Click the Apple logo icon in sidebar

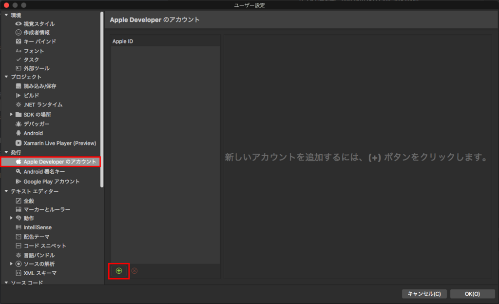[x=19, y=162]
